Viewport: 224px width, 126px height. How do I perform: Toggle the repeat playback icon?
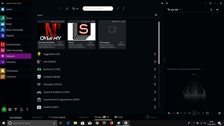point(207,113)
